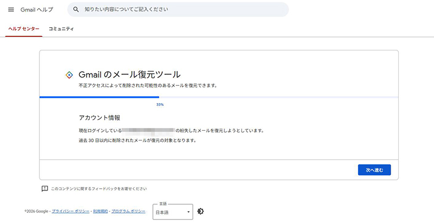
Task: Open the プライバシー ポリシー link
Action: (x=71, y=211)
